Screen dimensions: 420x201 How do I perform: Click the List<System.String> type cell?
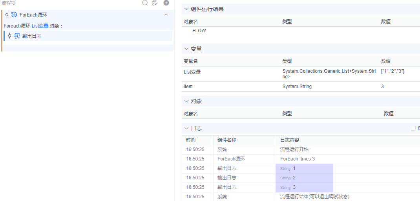pos(328,74)
